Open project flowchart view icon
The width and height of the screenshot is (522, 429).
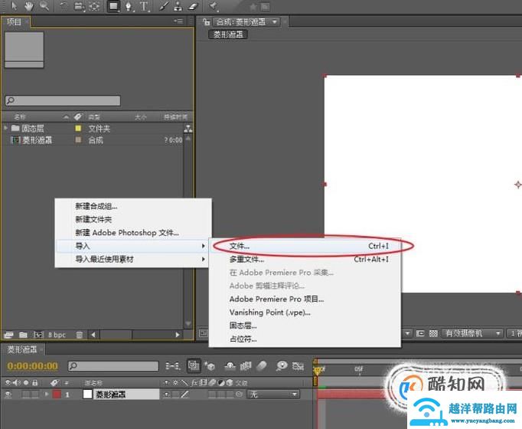[x=188, y=129]
